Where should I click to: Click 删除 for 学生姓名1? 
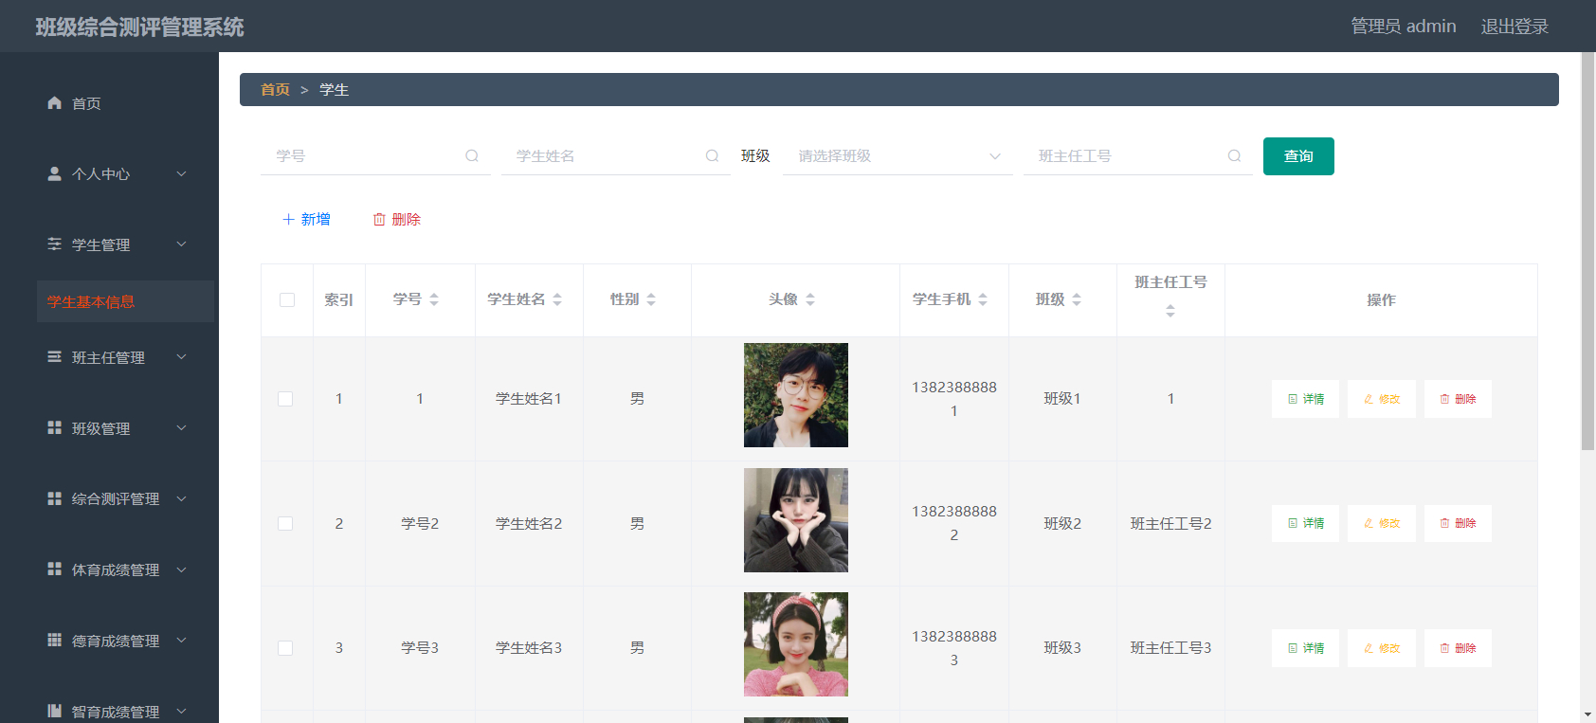(x=1458, y=399)
